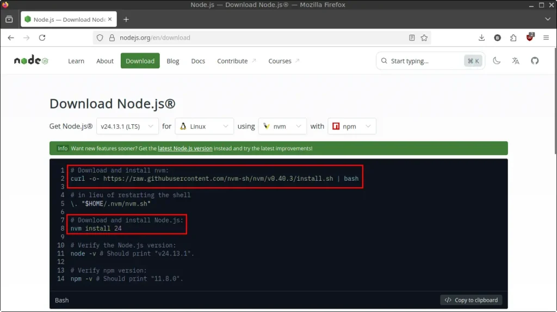Click the 'nvm install 24' code line

[96, 228]
